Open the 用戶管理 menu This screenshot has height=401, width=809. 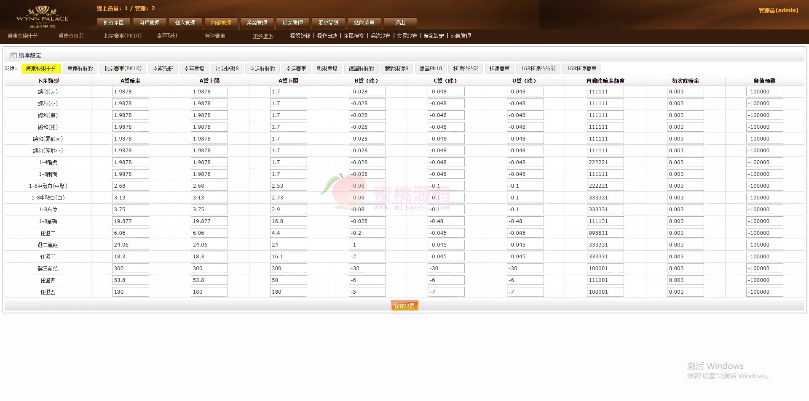149,23
